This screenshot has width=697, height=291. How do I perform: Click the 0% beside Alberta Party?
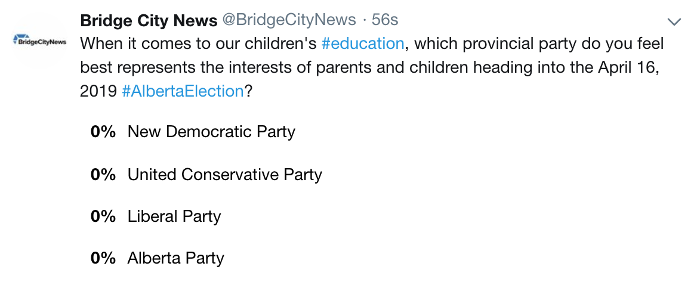pyautogui.click(x=103, y=258)
